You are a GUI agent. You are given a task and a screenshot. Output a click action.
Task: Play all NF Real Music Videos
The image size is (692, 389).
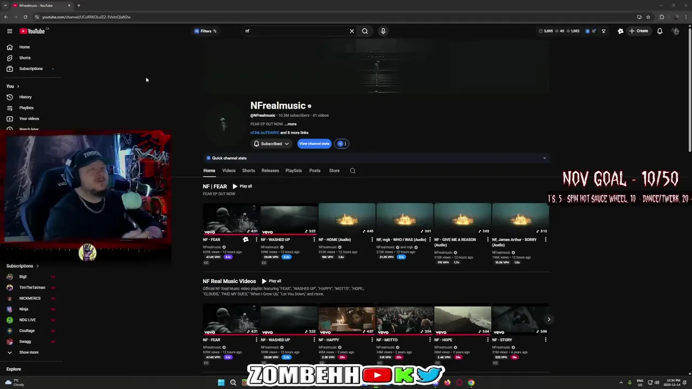coord(271,281)
